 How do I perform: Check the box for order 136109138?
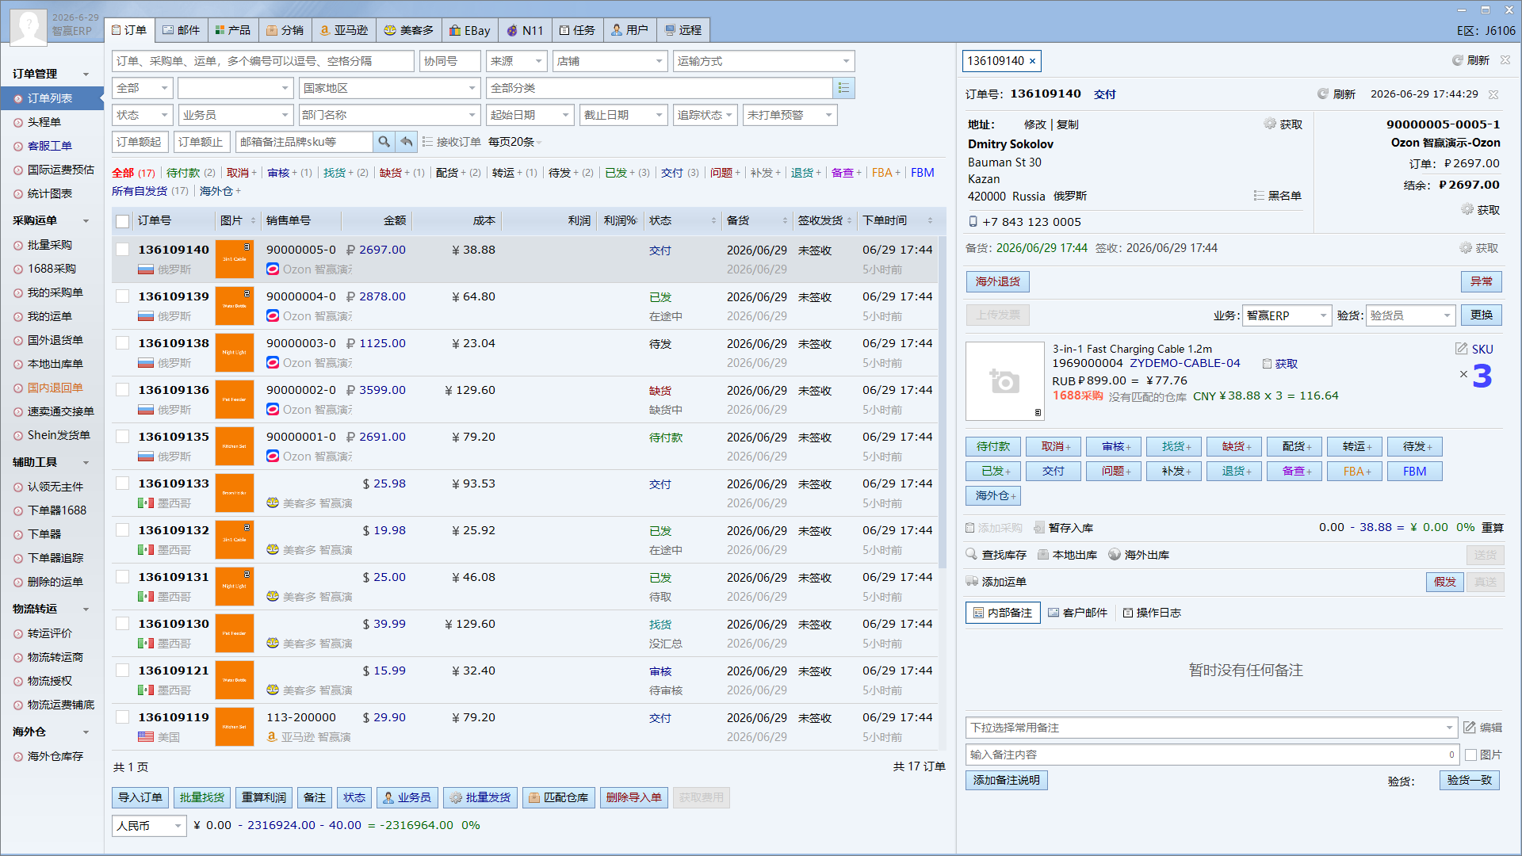click(122, 343)
